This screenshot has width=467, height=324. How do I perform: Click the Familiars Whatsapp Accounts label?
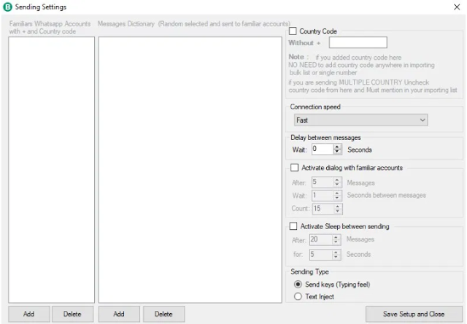[x=50, y=28]
